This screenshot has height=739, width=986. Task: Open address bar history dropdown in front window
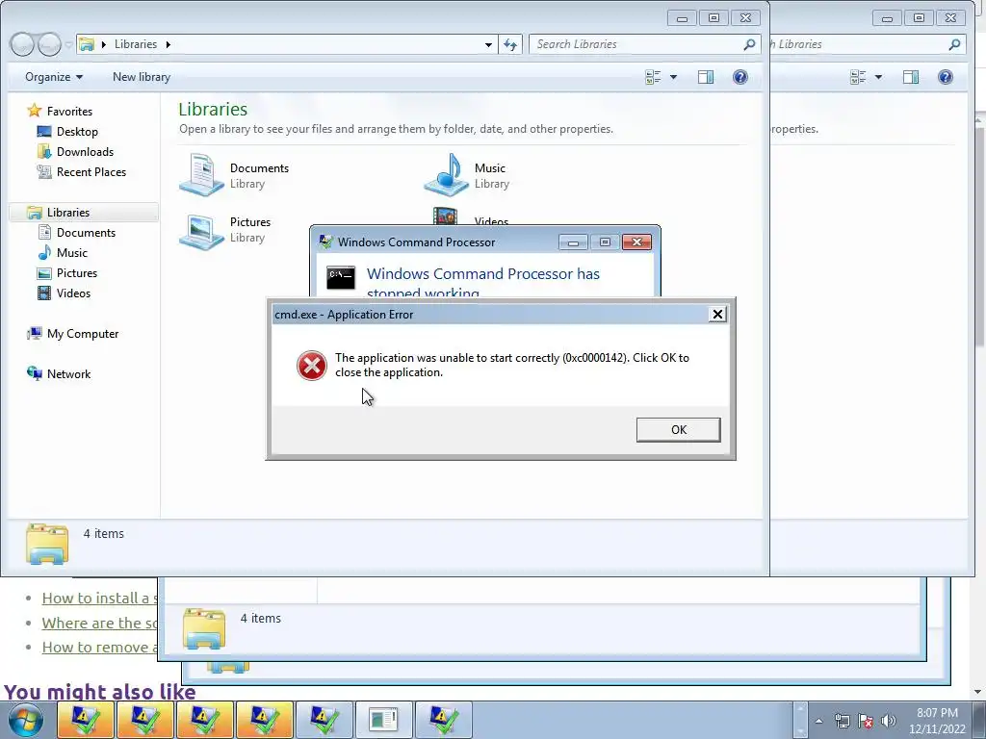(488, 44)
